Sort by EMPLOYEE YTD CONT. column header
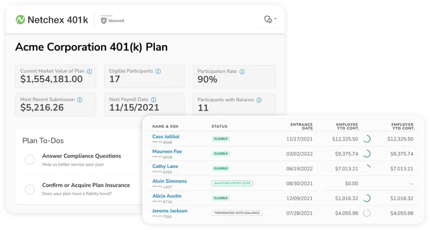430x230 pixels. coord(347,126)
